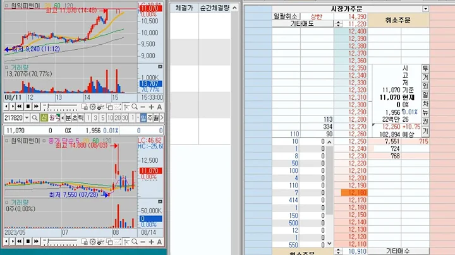Select the 5 interval button

102,117
